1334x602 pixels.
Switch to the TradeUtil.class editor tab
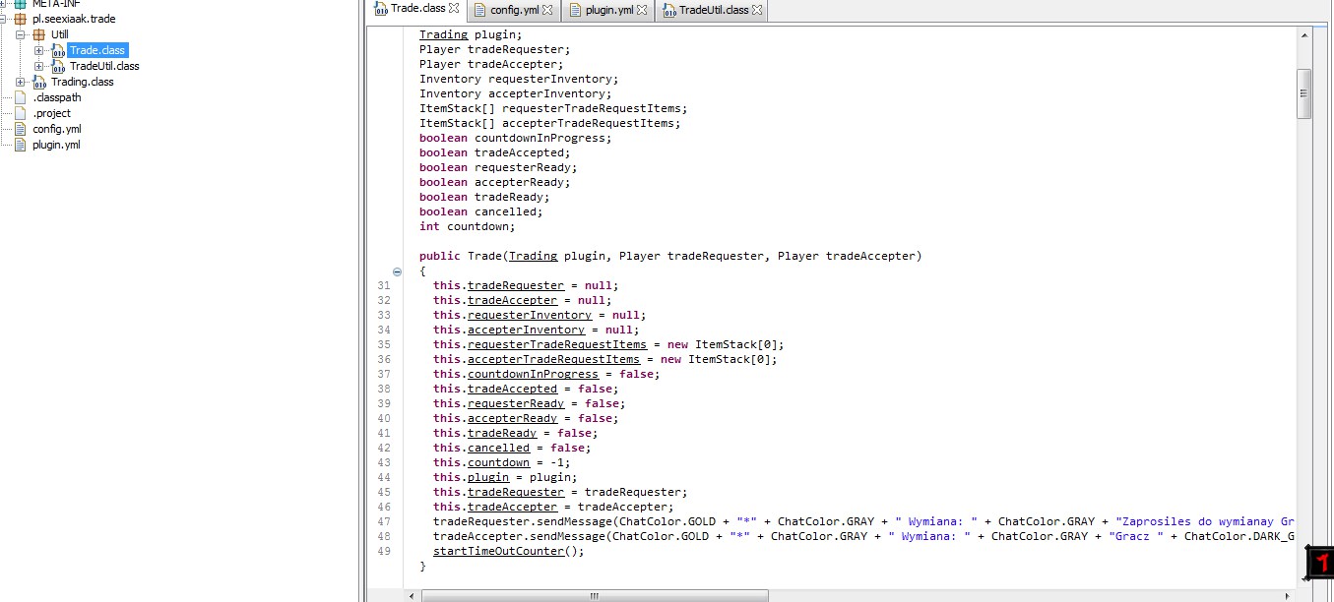pyautogui.click(x=709, y=10)
